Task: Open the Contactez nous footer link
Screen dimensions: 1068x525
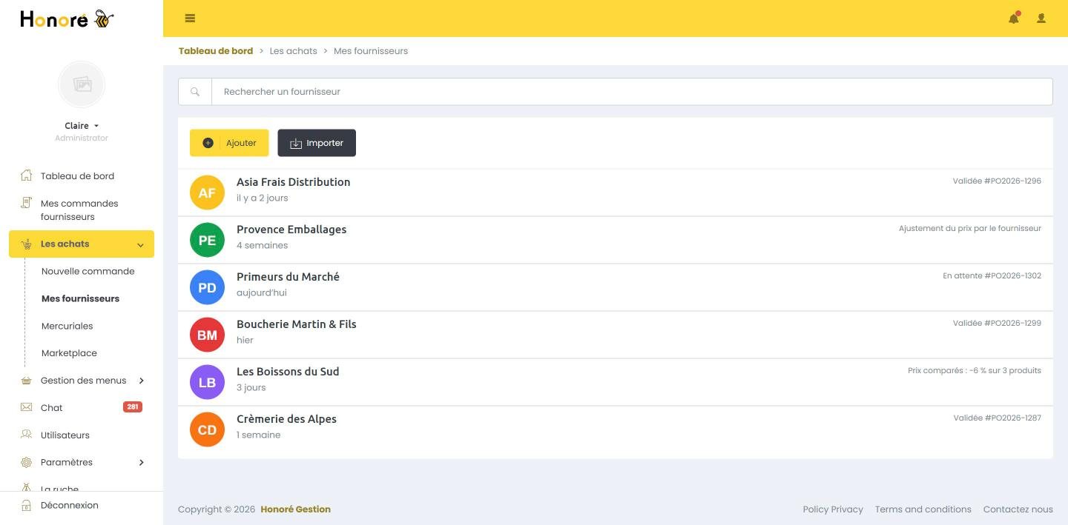Action: pos(1018,509)
